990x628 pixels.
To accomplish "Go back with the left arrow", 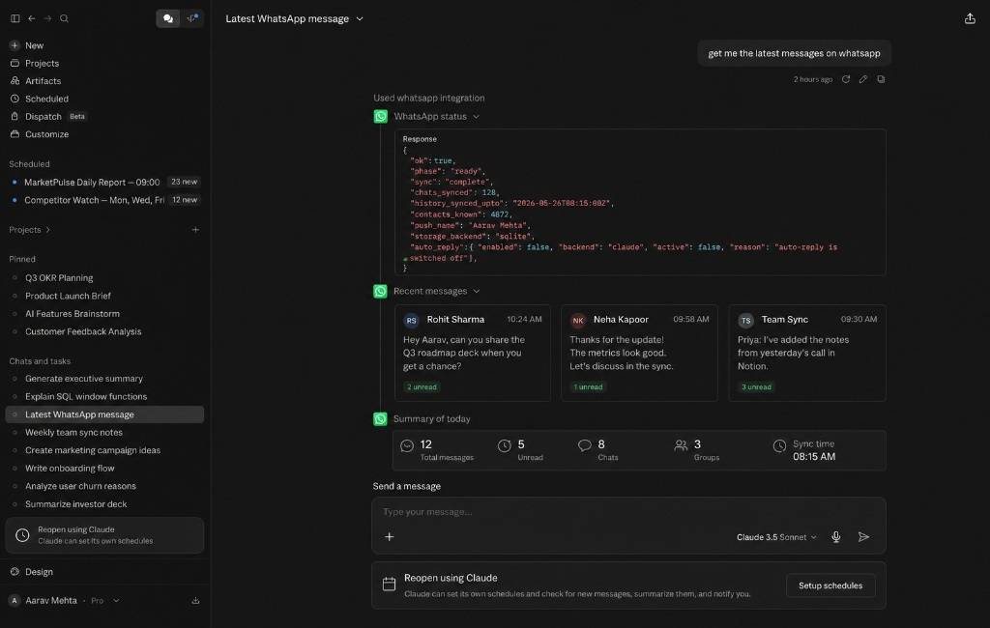I will [x=32, y=18].
